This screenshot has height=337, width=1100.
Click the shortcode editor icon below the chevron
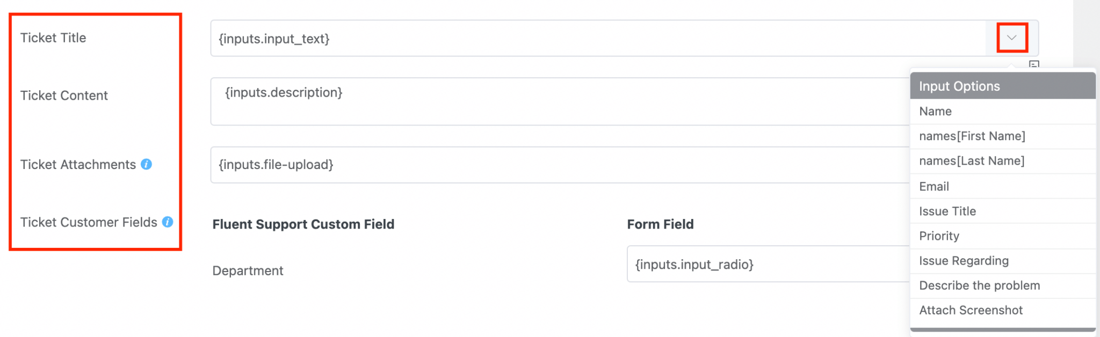tap(1034, 65)
